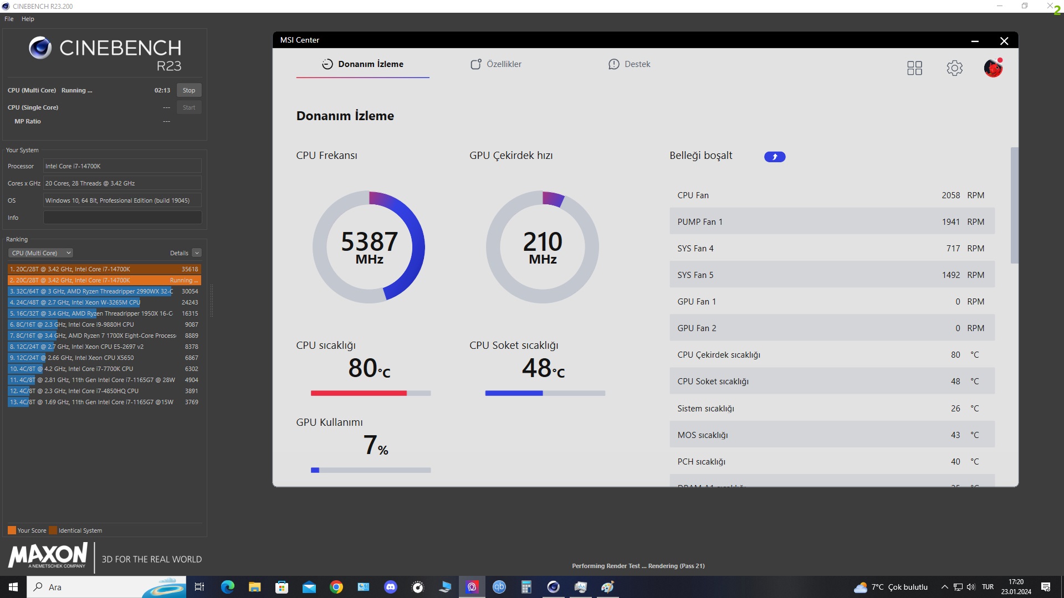Image resolution: width=1064 pixels, height=598 pixels.
Task: Switch to Cinebench via its taskbar icon
Action: point(554,587)
